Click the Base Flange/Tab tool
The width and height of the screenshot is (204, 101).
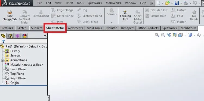coord(10,15)
